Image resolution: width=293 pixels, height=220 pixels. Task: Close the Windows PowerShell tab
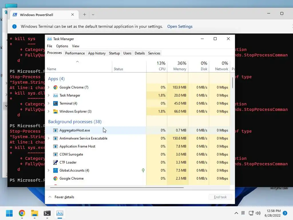click(72, 15)
